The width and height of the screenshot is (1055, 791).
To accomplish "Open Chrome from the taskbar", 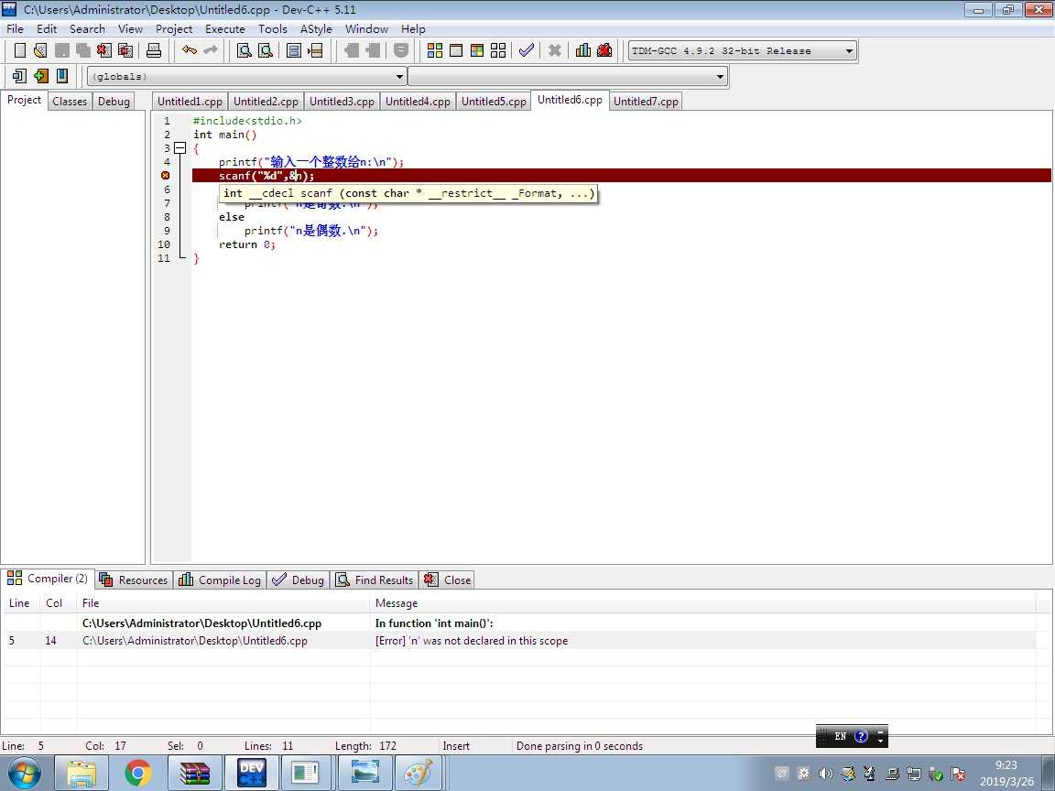I will pyautogui.click(x=138, y=774).
